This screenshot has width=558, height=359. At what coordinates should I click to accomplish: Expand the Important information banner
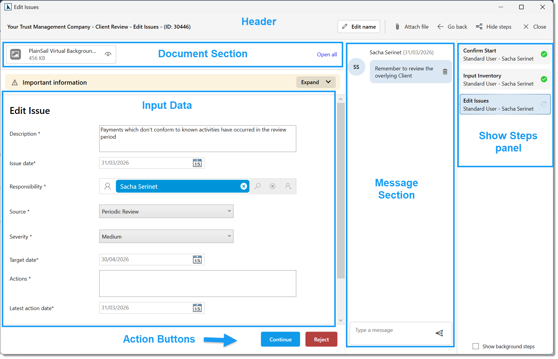[x=316, y=82]
